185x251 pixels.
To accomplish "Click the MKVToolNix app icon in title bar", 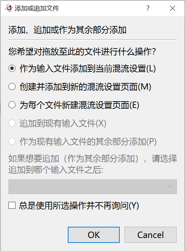I will click(9, 8).
